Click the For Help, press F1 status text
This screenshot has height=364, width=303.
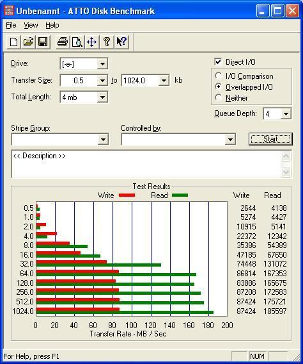click(x=31, y=356)
